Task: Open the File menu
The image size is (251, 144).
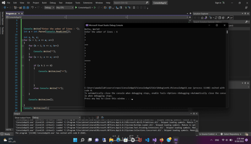Action: point(8,3)
